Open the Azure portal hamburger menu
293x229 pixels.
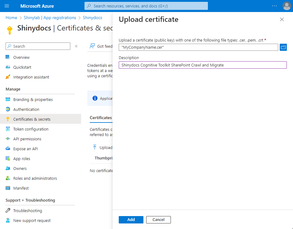click(7, 6)
